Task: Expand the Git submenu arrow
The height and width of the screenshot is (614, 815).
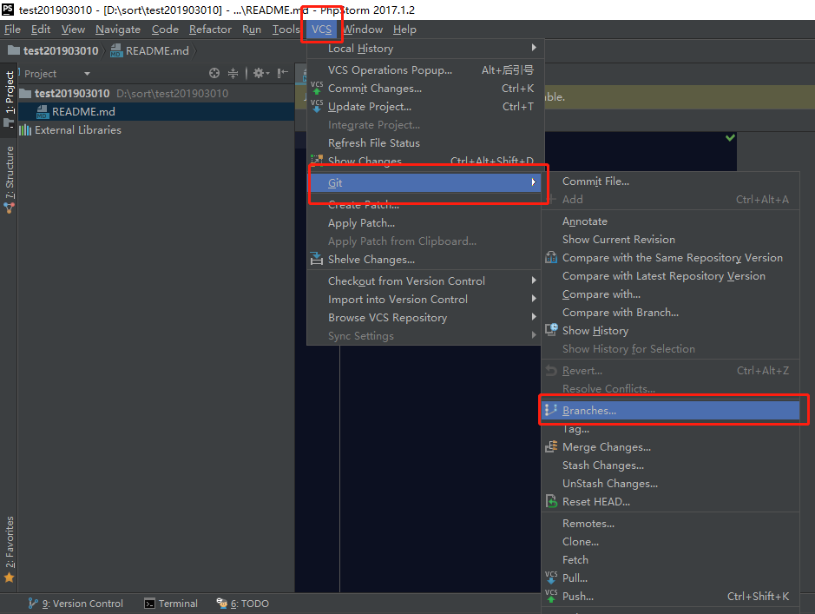Action: point(534,182)
